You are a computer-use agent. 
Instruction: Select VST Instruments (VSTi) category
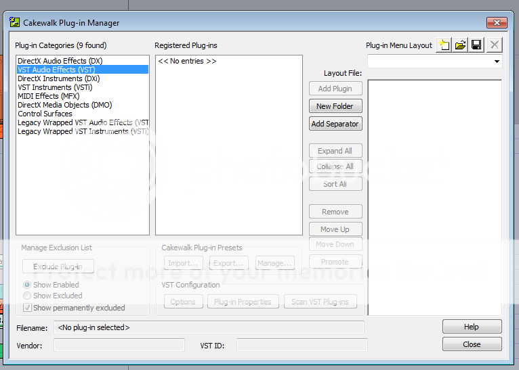click(x=55, y=87)
